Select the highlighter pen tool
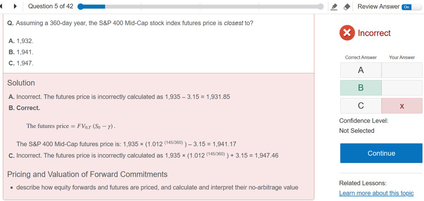The height and width of the screenshot is (201, 424). pyautogui.click(x=335, y=7)
